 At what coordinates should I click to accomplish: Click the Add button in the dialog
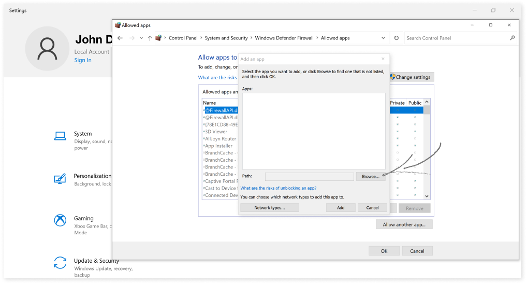click(x=341, y=208)
